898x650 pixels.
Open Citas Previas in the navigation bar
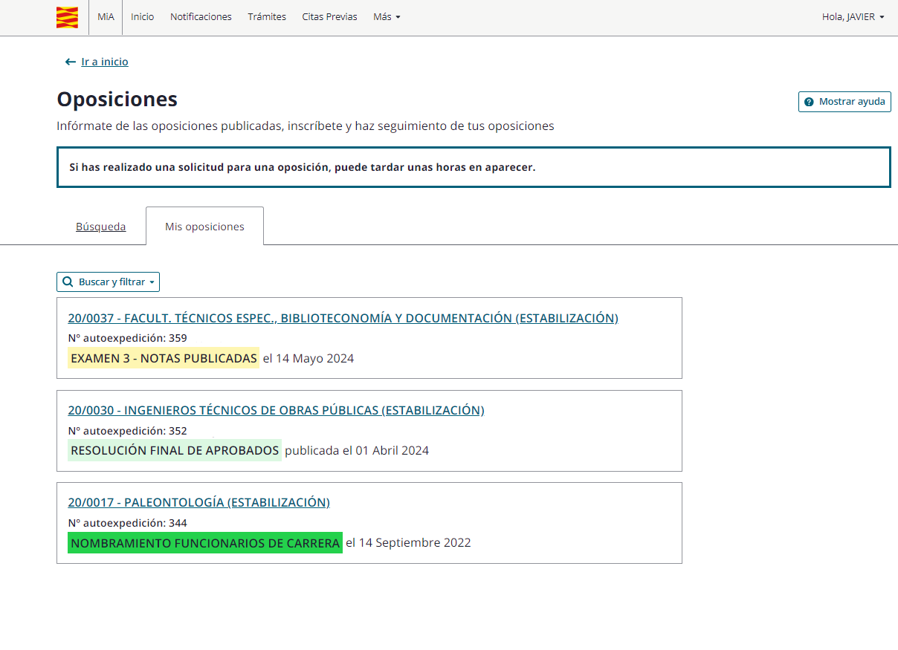[329, 16]
